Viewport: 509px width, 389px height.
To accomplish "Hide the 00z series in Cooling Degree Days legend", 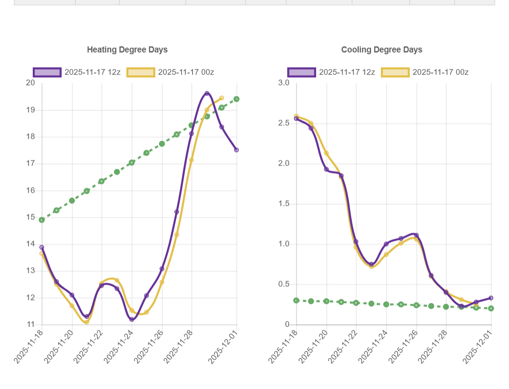I will 440,72.
